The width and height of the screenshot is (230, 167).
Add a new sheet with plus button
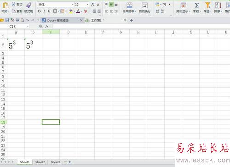(69, 162)
